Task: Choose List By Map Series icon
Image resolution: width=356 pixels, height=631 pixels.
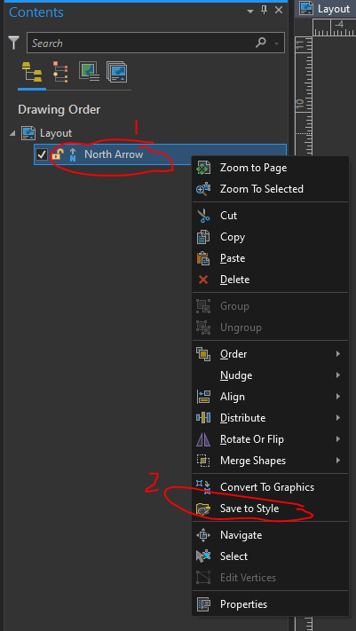Action: click(x=117, y=72)
